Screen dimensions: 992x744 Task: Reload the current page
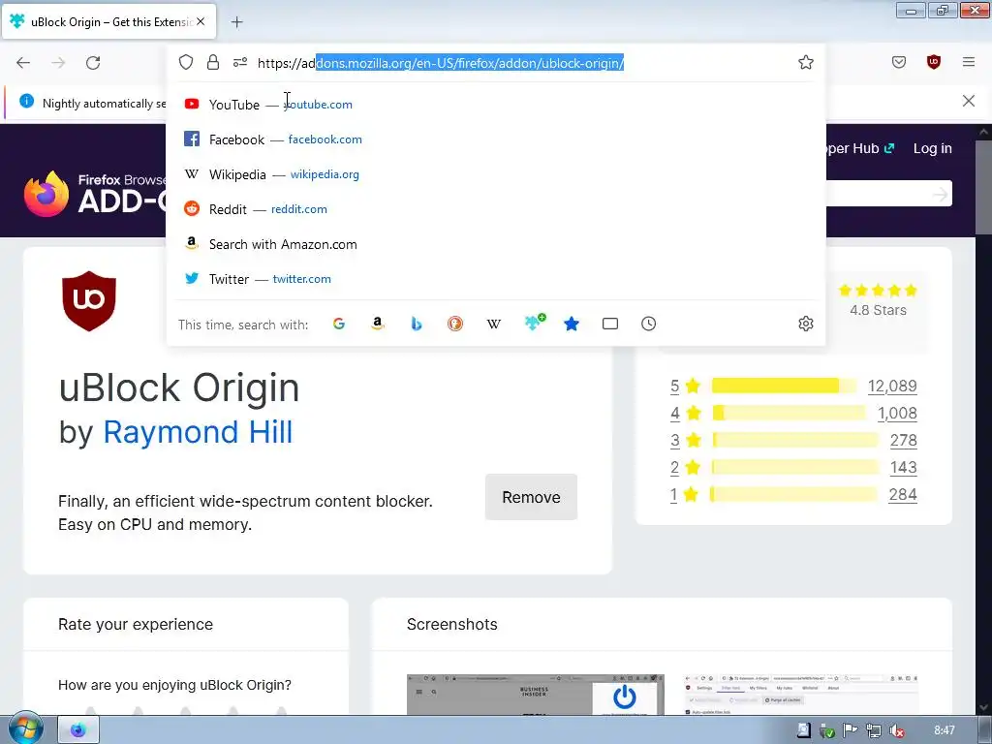click(x=93, y=63)
